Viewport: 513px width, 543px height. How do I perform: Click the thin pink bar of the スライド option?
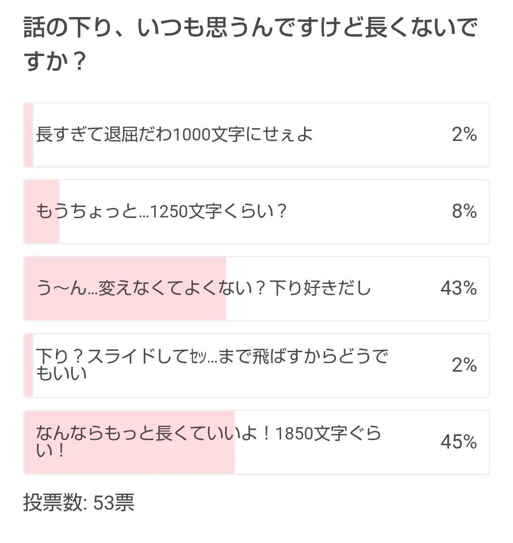tap(28, 365)
